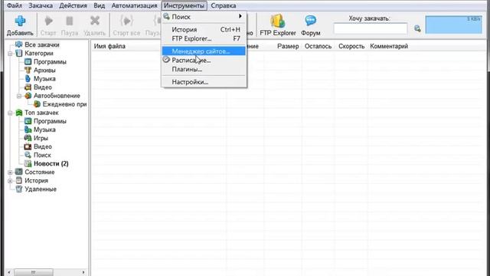Open the Действия menu
This screenshot has width=490, height=276.
(x=73, y=5)
